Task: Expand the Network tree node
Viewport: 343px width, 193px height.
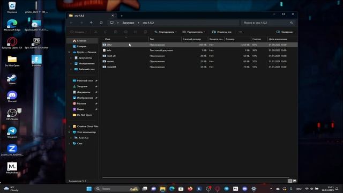Action: (x=70, y=144)
